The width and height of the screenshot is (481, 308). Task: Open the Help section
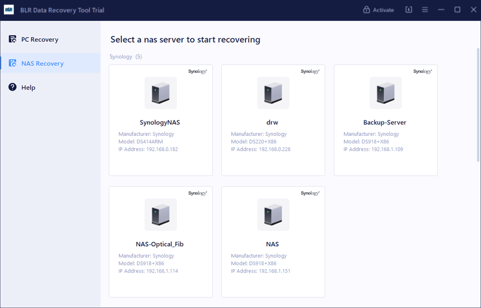pyautogui.click(x=51, y=87)
